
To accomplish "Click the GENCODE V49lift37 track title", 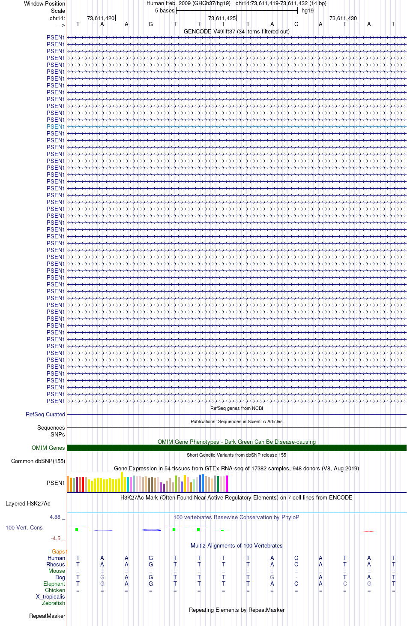I will coord(236,31).
